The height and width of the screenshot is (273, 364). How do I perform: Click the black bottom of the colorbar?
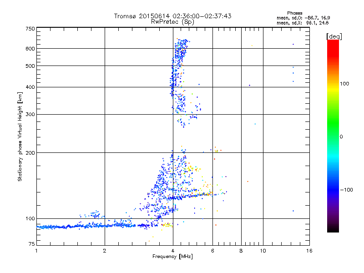coord(333,229)
